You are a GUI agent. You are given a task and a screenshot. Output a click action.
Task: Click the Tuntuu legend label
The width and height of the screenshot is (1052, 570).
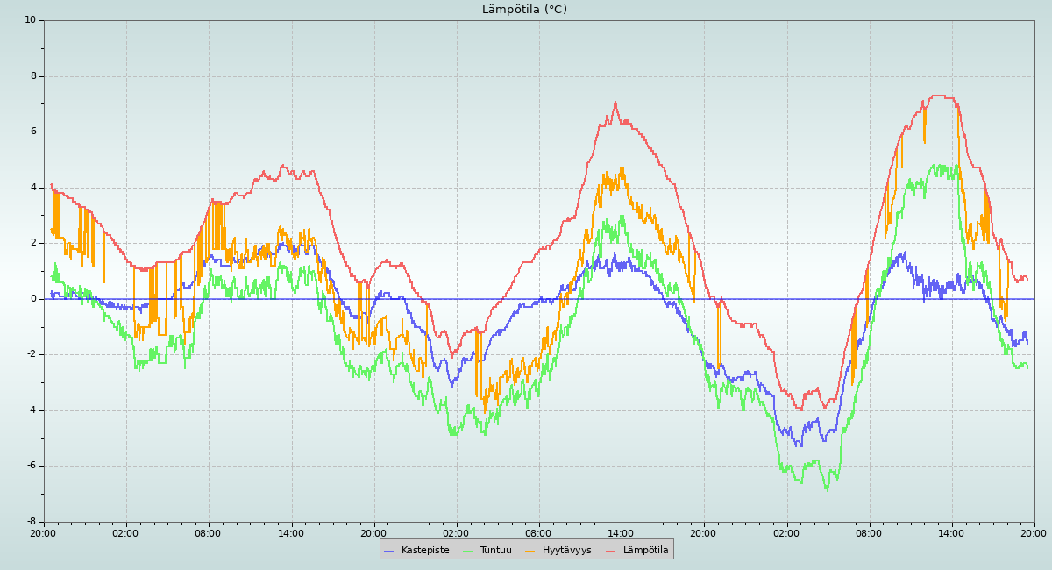495,550
